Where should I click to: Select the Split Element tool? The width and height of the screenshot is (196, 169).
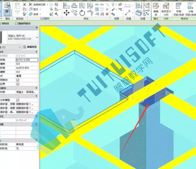click(97, 5)
